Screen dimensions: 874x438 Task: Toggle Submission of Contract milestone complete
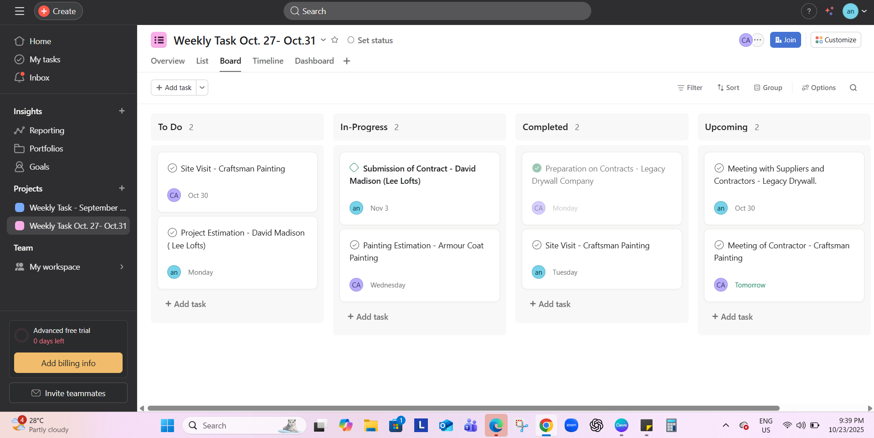[x=354, y=168]
